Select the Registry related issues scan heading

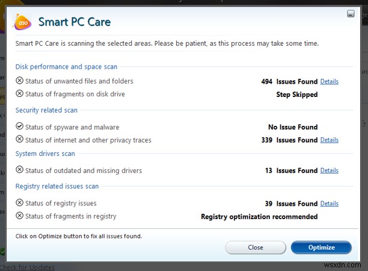pyautogui.click(x=57, y=186)
